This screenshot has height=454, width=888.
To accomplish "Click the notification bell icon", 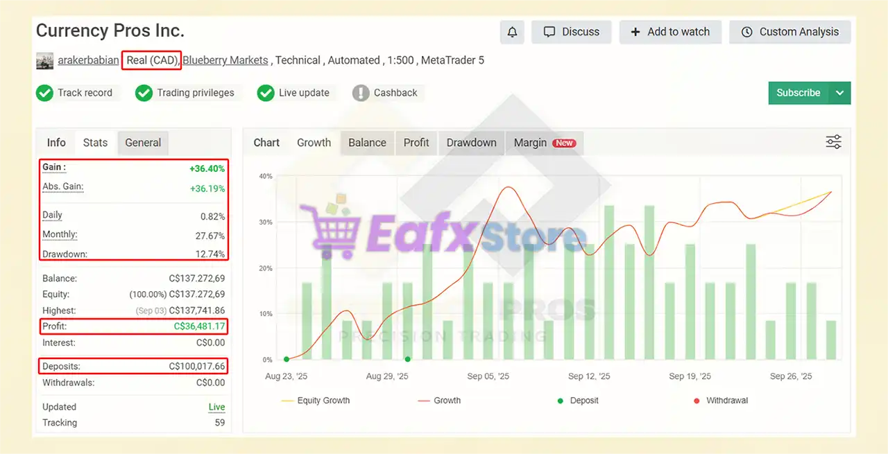I will [512, 32].
